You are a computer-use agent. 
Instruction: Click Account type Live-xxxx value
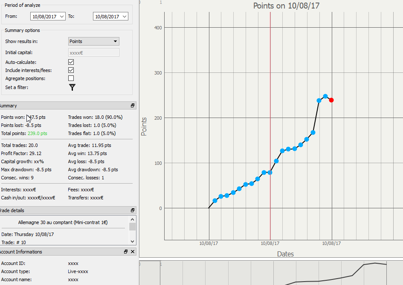point(78,272)
